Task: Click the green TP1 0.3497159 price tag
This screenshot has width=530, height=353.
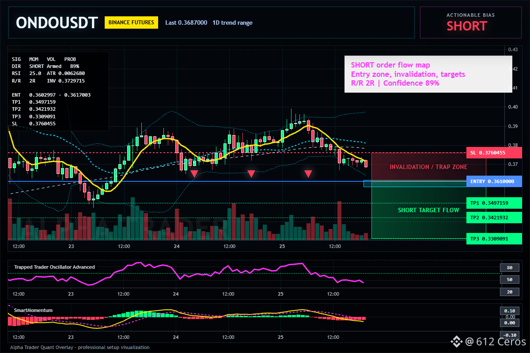Action: click(494, 203)
